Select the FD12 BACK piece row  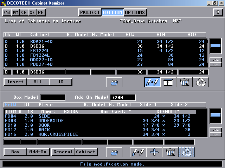coord(106,130)
